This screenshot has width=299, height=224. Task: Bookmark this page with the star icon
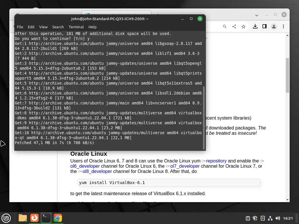pos(244,27)
